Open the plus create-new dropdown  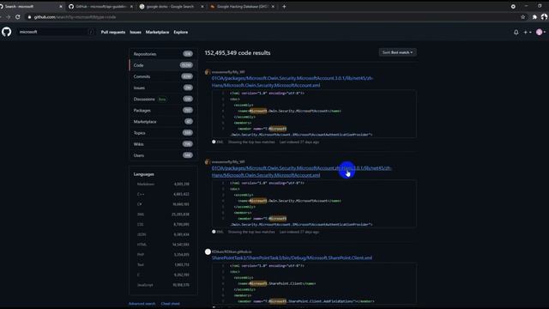point(528,33)
